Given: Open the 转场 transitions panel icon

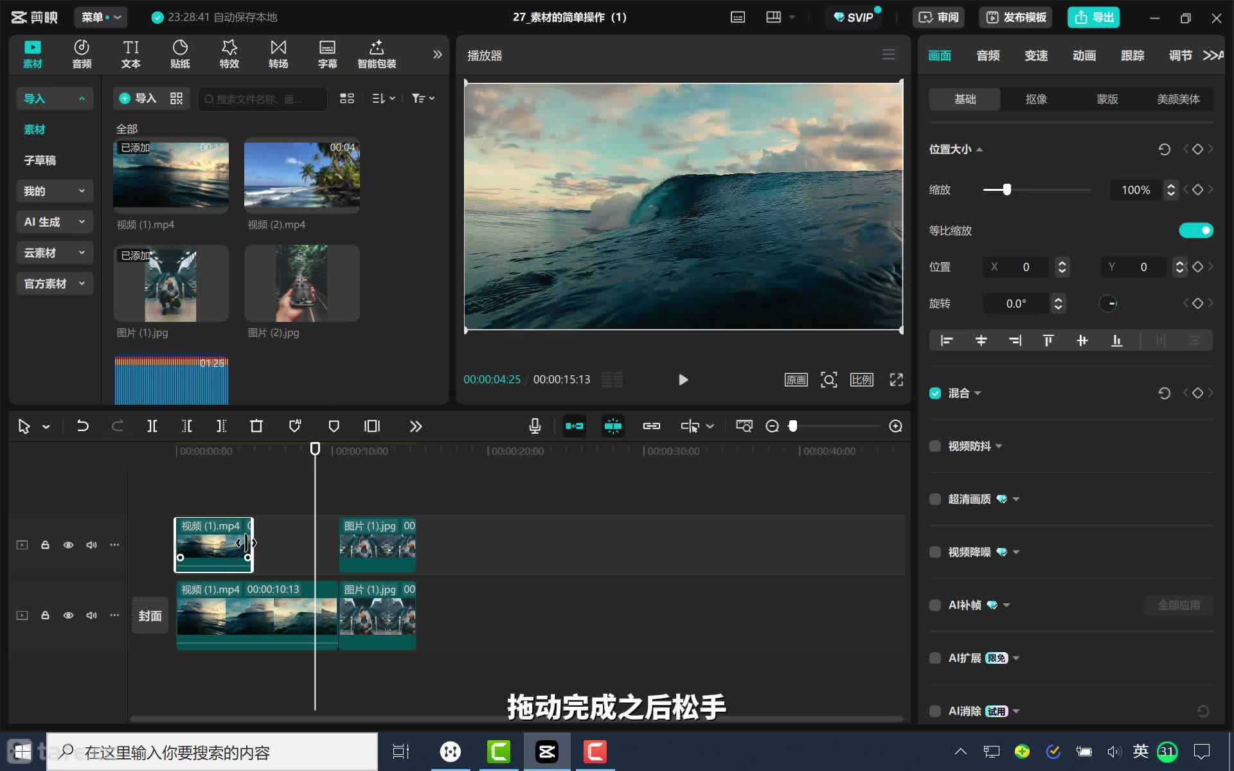Looking at the screenshot, I should (278, 54).
